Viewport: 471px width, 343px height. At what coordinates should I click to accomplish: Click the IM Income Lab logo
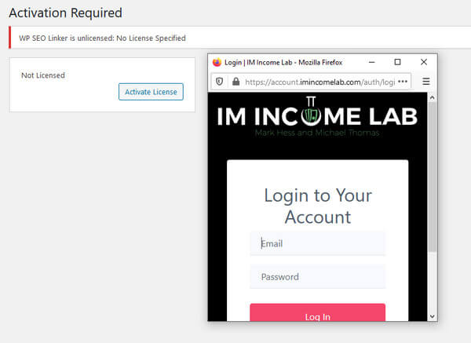tap(317, 116)
